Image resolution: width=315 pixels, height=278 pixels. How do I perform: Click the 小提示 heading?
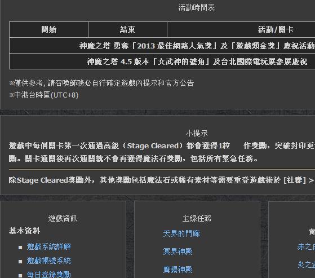click(197, 133)
